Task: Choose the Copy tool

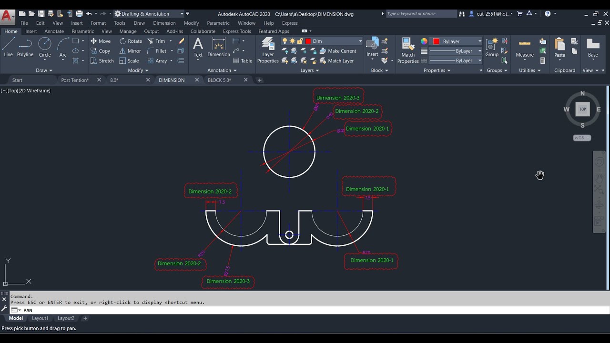Action: click(101, 51)
